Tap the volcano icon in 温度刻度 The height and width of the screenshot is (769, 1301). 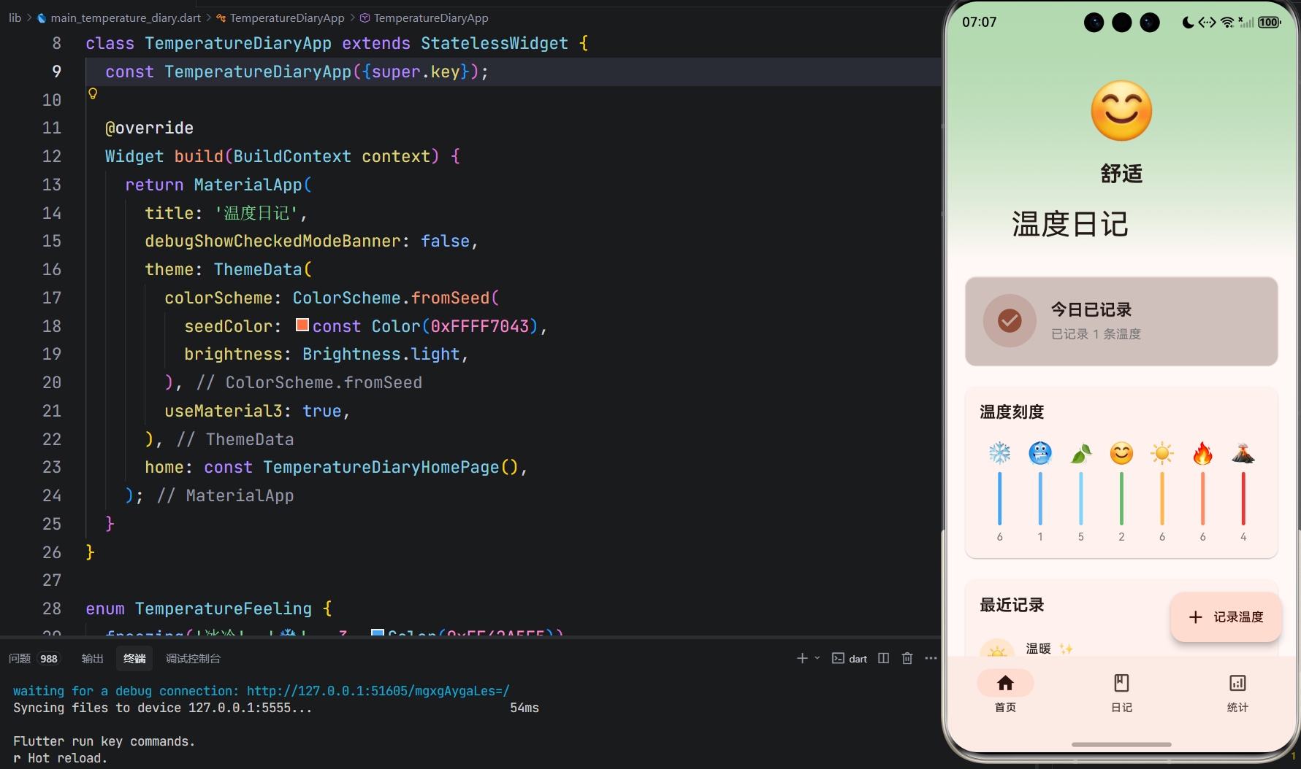coord(1243,453)
